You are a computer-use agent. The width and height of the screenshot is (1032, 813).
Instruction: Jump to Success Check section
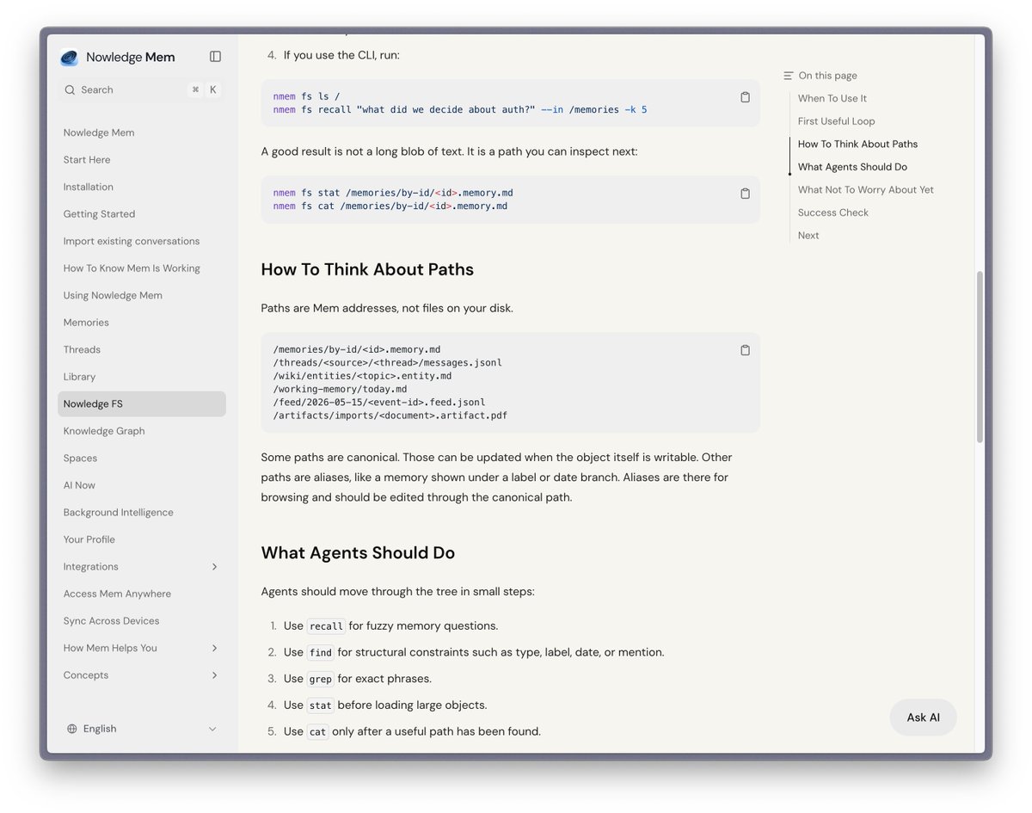[x=832, y=212]
